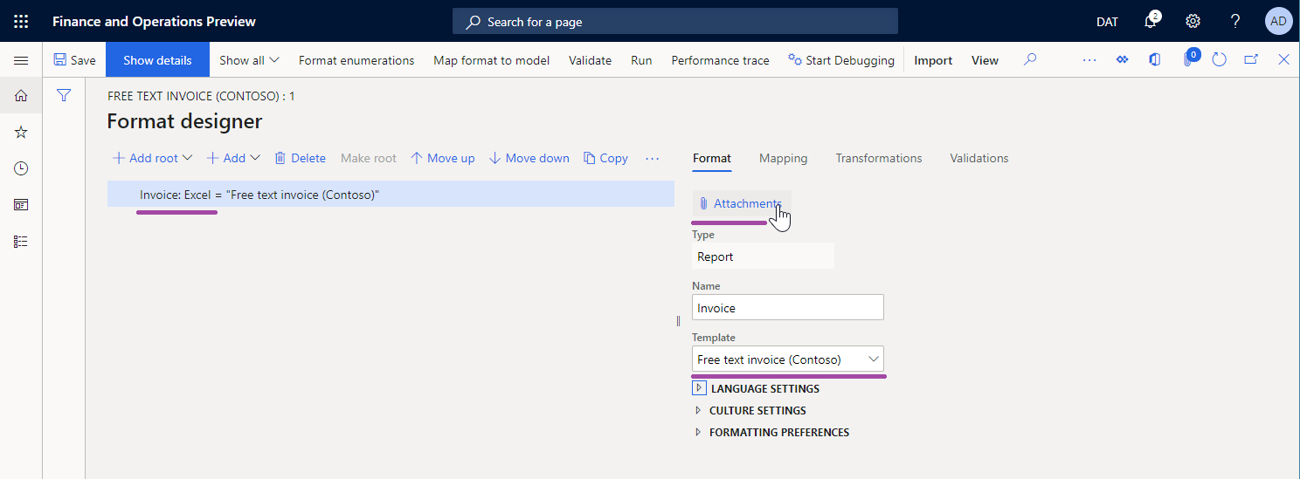The height and width of the screenshot is (479, 1300).
Task: Open Workspaces icon in the sidebar
Action: point(21,205)
